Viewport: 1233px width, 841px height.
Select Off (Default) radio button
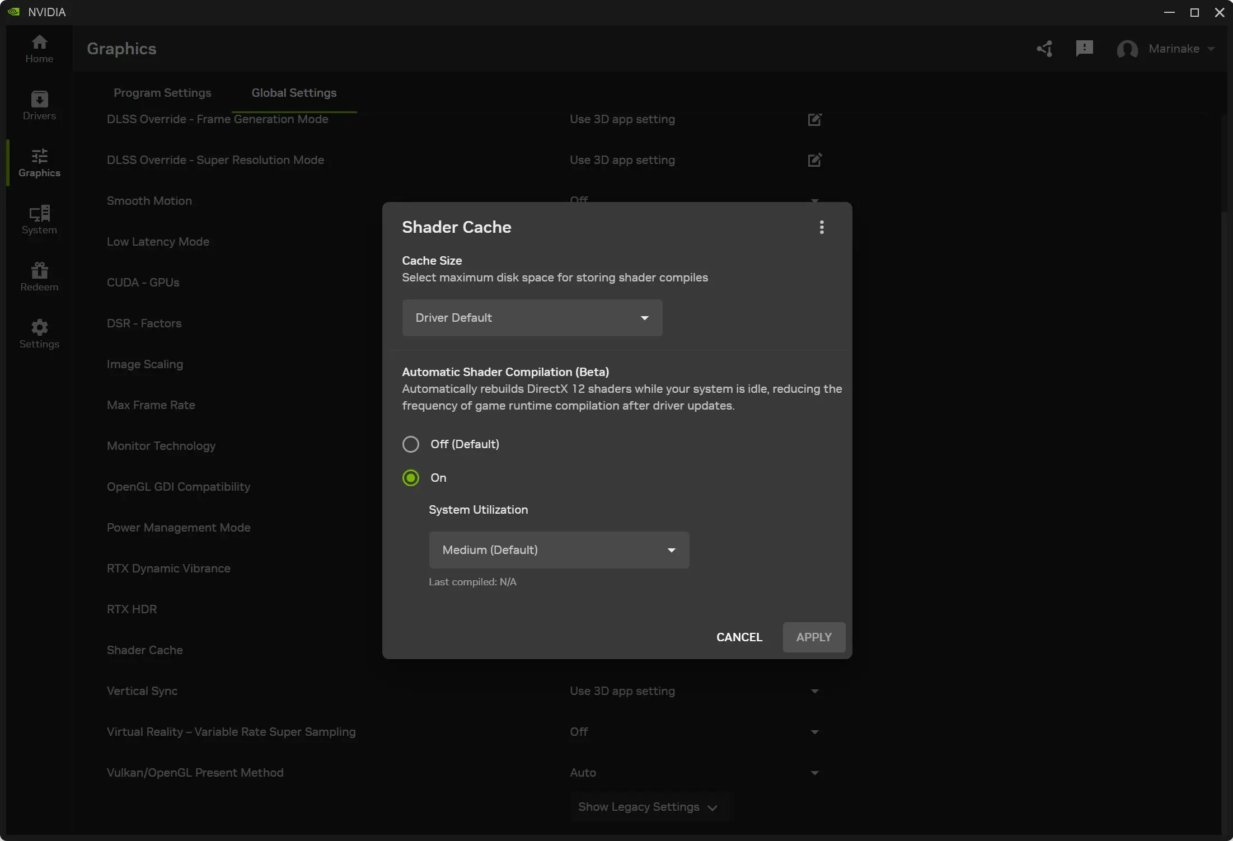(411, 444)
